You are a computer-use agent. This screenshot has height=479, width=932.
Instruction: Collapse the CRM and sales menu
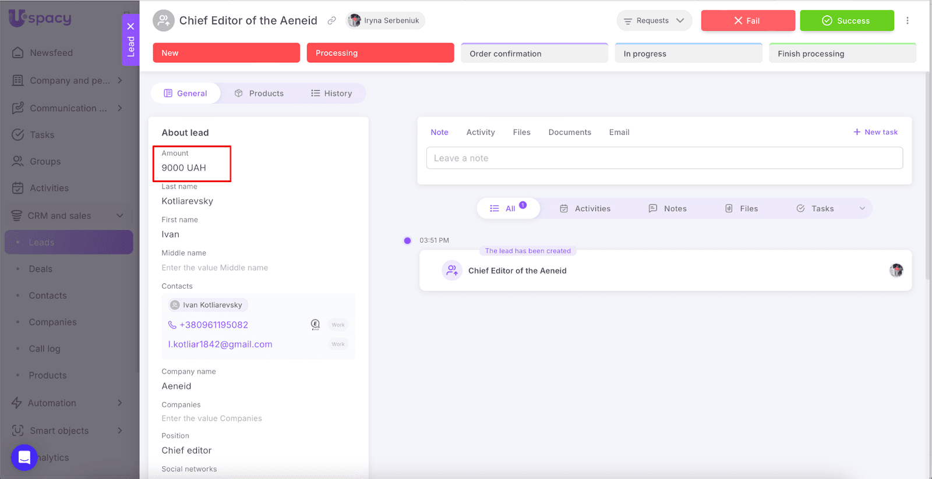coord(120,216)
